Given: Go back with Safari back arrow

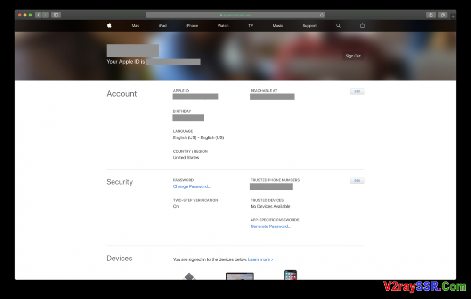Looking at the screenshot, I should click(x=39, y=15).
